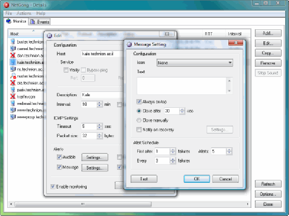Image resolution: width=289 pixels, height=216 pixels.
Task: Toggle Enable monitoring checkbox
Action: pyautogui.click(x=53, y=187)
